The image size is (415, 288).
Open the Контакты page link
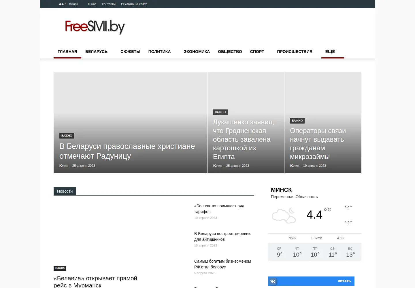click(x=109, y=4)
